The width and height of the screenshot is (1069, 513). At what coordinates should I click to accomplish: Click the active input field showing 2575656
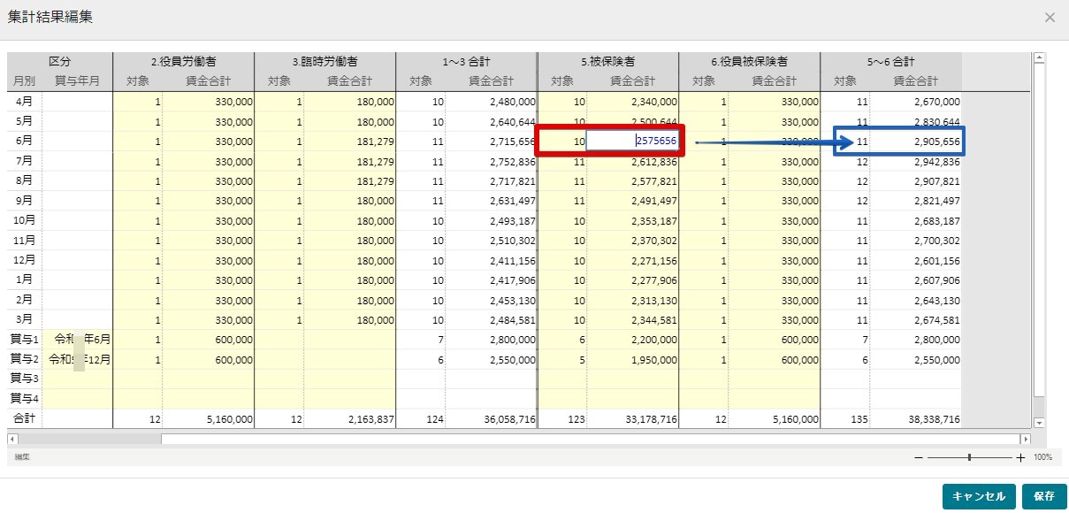click(x=632, y=141)
